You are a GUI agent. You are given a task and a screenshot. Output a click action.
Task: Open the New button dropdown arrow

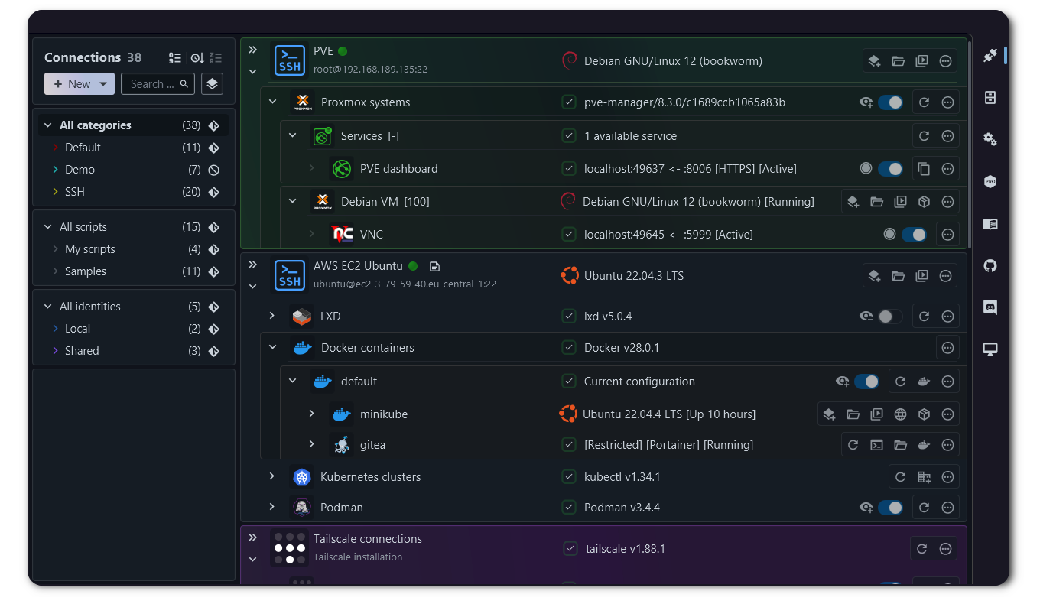pyautogui.click(x=102, y=84)
